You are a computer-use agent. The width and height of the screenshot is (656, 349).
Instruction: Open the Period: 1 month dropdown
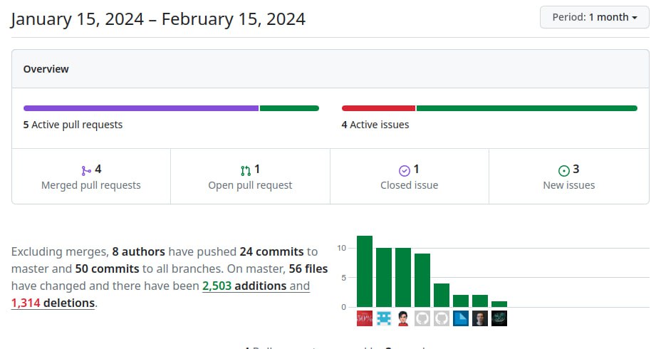[594, 17]
